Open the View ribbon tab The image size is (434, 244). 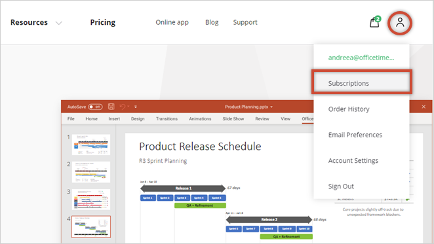[286, 119]
